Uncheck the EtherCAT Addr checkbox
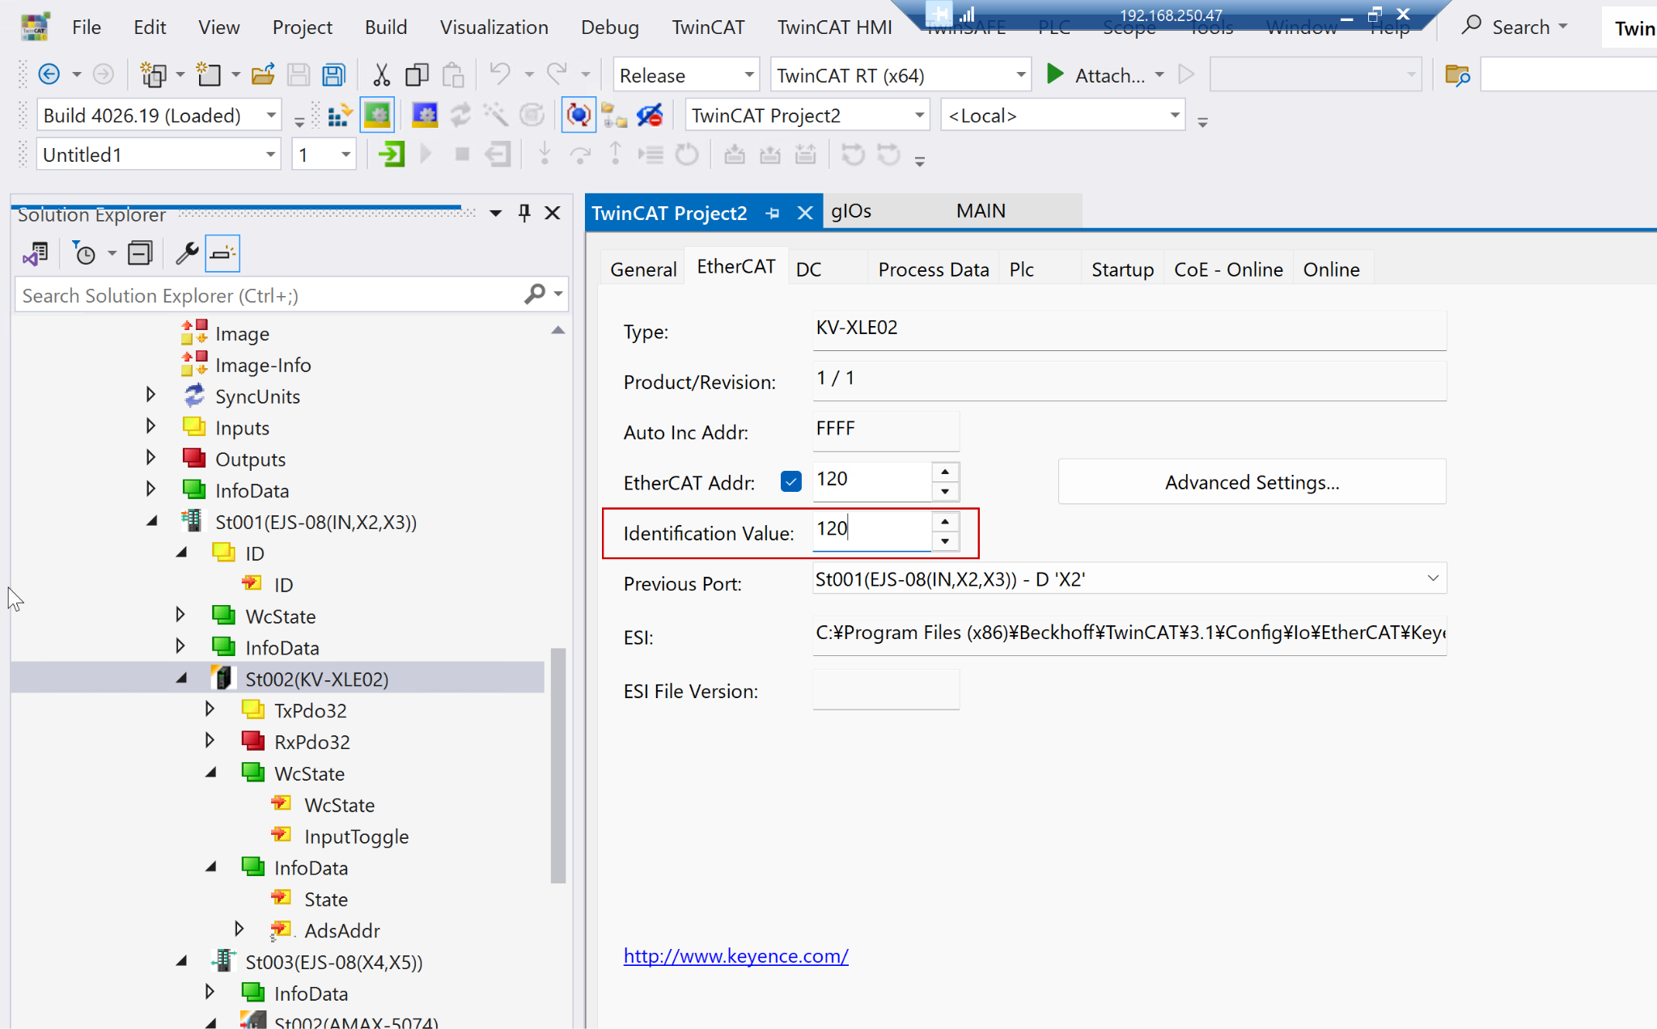The width and height of the screenshot is (1657, 1029). [x=790, y=482]
